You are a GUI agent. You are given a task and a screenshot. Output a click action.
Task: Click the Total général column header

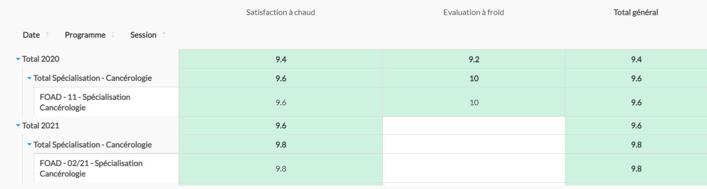pos(636,13)
